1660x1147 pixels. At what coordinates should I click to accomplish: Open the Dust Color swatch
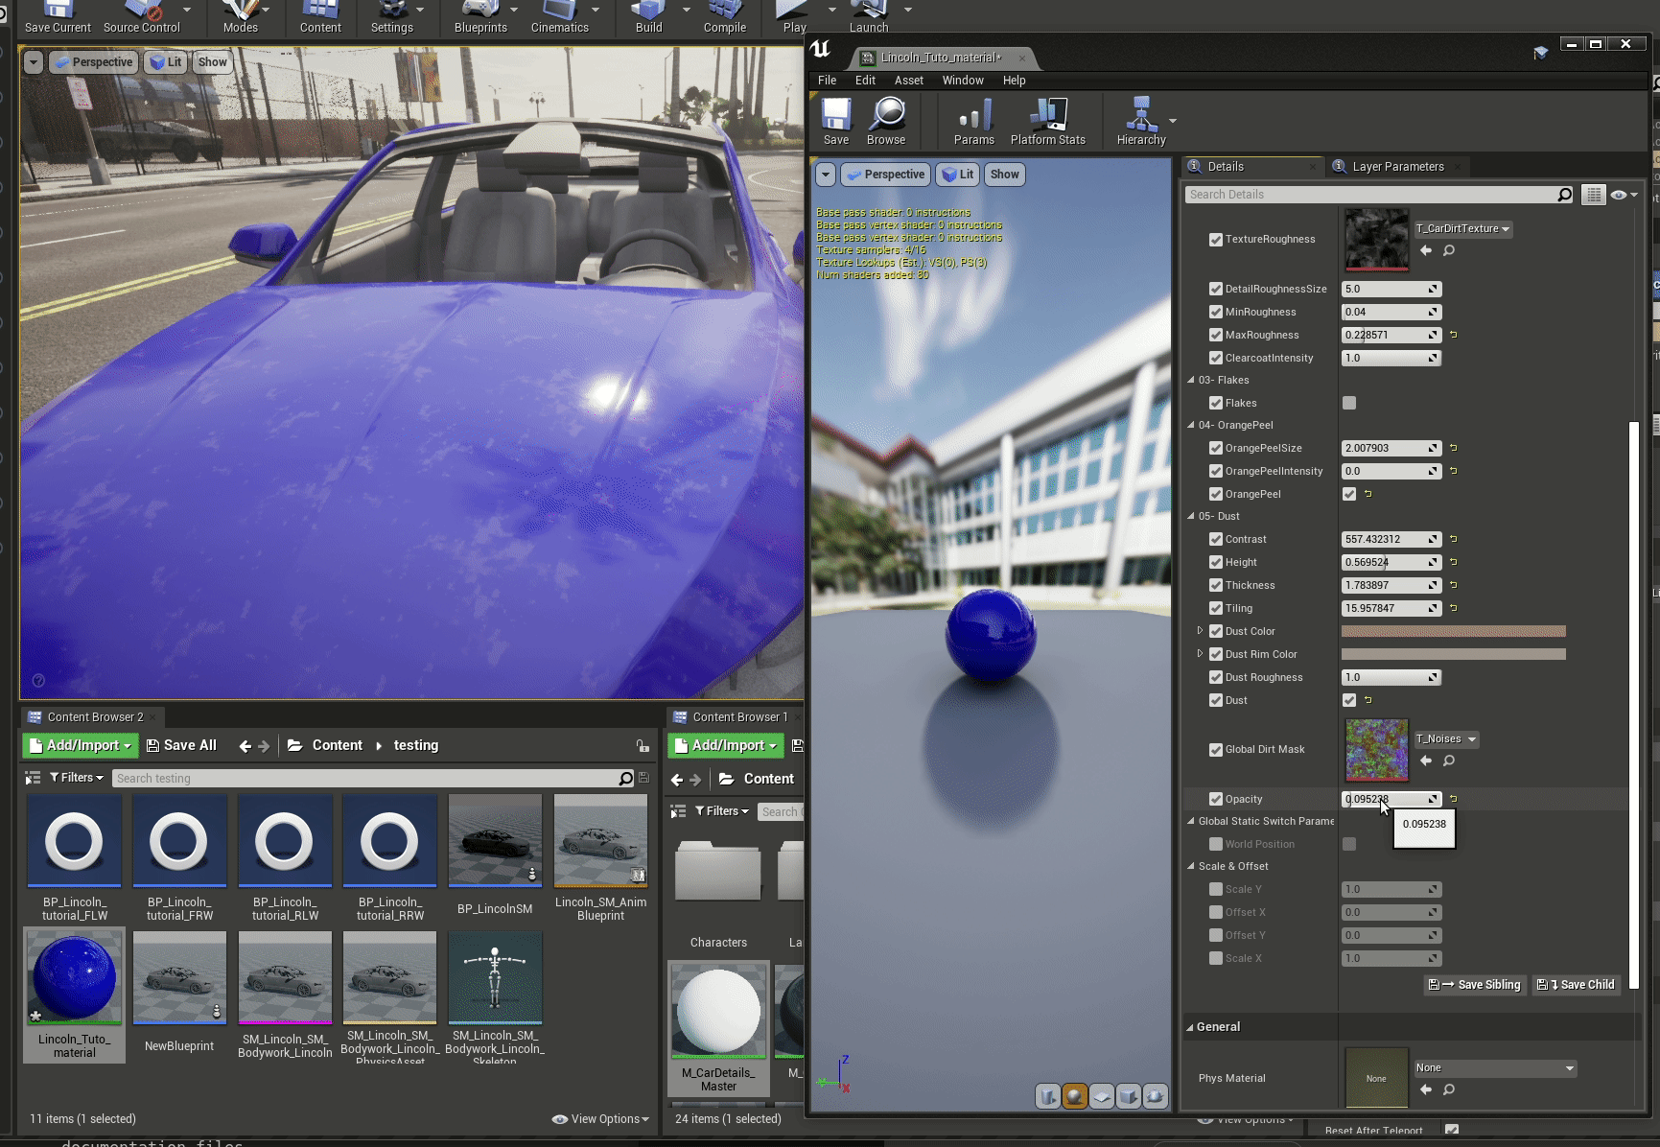[1454, 631]
